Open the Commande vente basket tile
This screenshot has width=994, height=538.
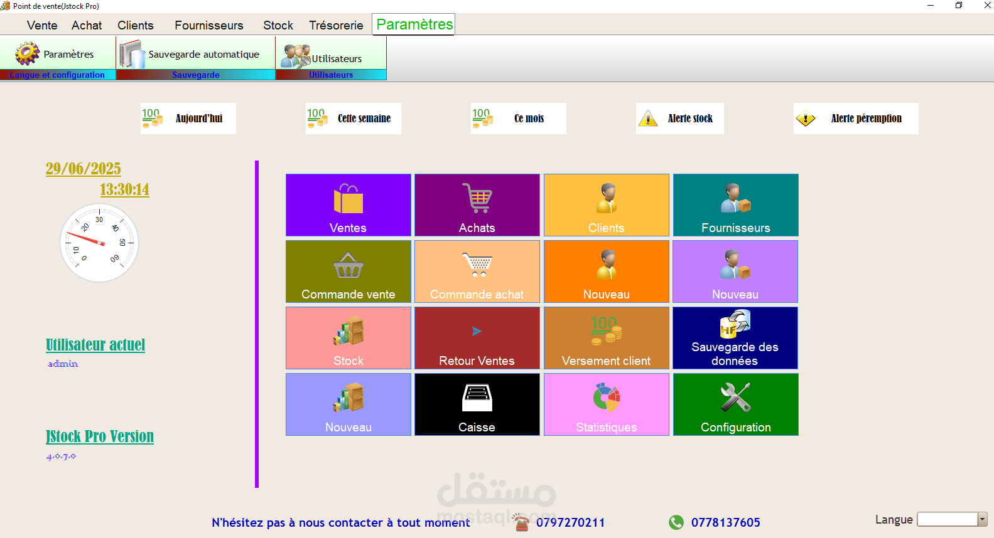[348, 272]
